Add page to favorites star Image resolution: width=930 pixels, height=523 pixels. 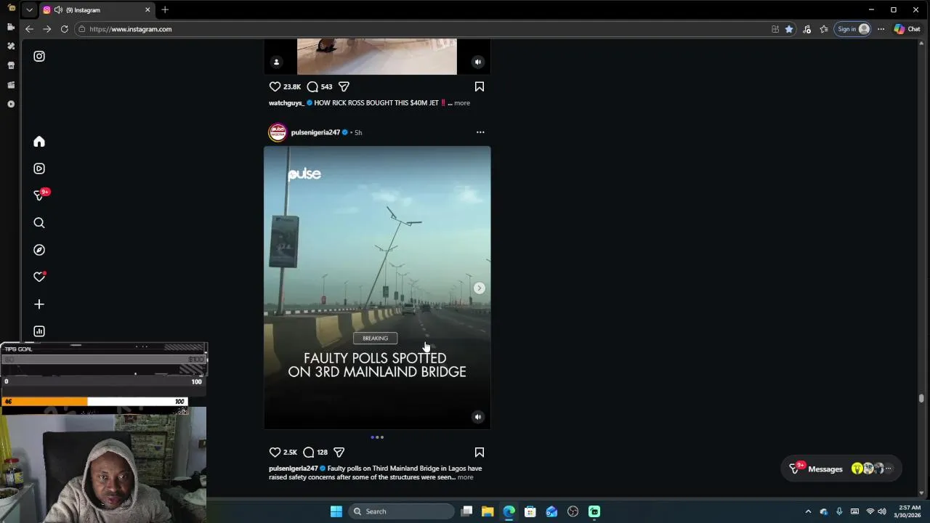[789, 29]
